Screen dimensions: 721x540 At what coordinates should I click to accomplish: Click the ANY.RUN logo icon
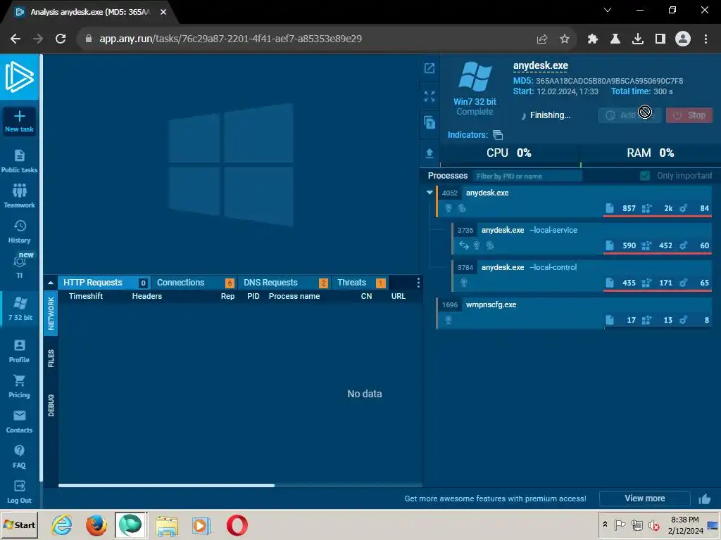pos(19,77)
